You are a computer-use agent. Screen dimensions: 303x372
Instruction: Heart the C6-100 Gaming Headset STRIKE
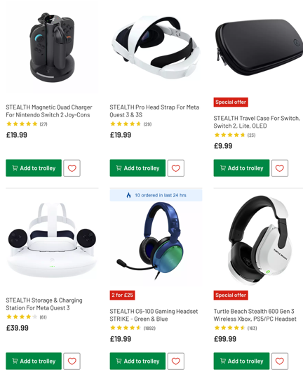175,361
